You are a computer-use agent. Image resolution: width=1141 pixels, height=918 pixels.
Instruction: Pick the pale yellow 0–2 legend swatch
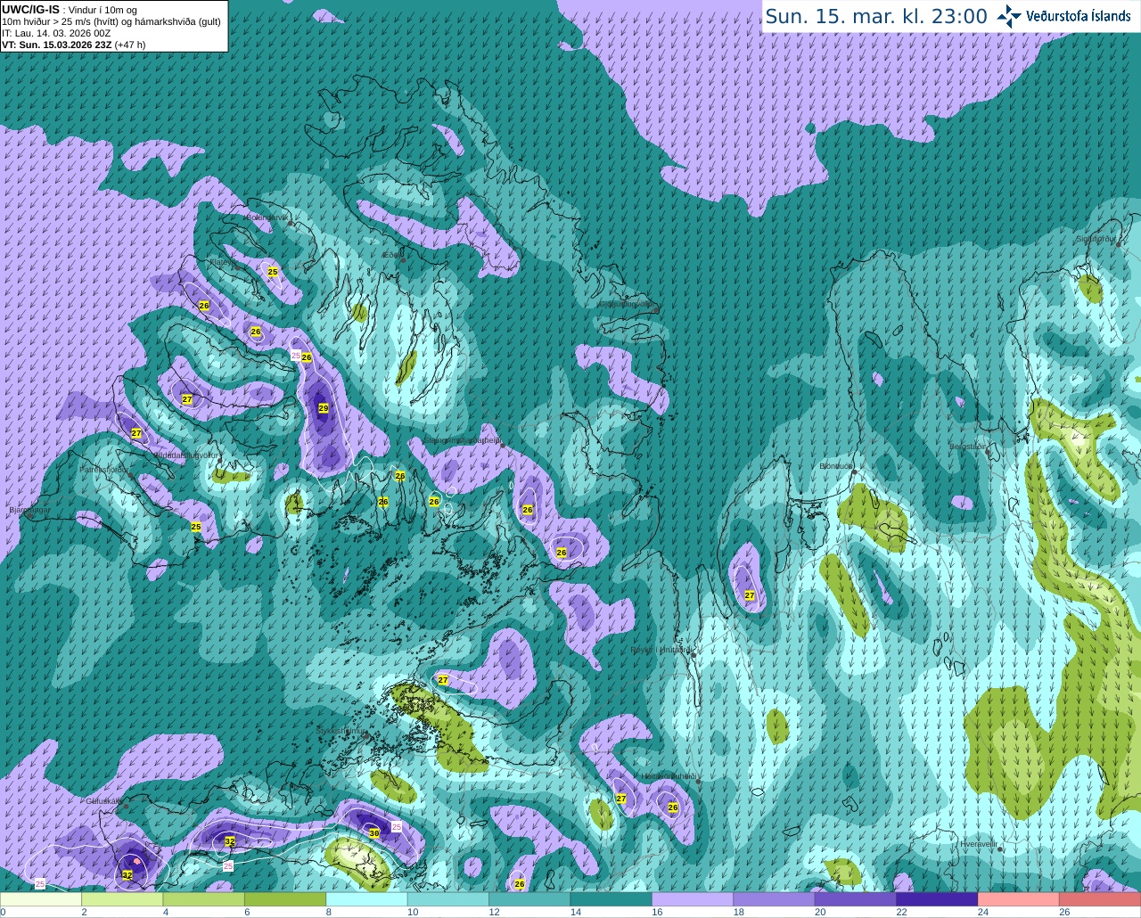[x=41, y=899]
